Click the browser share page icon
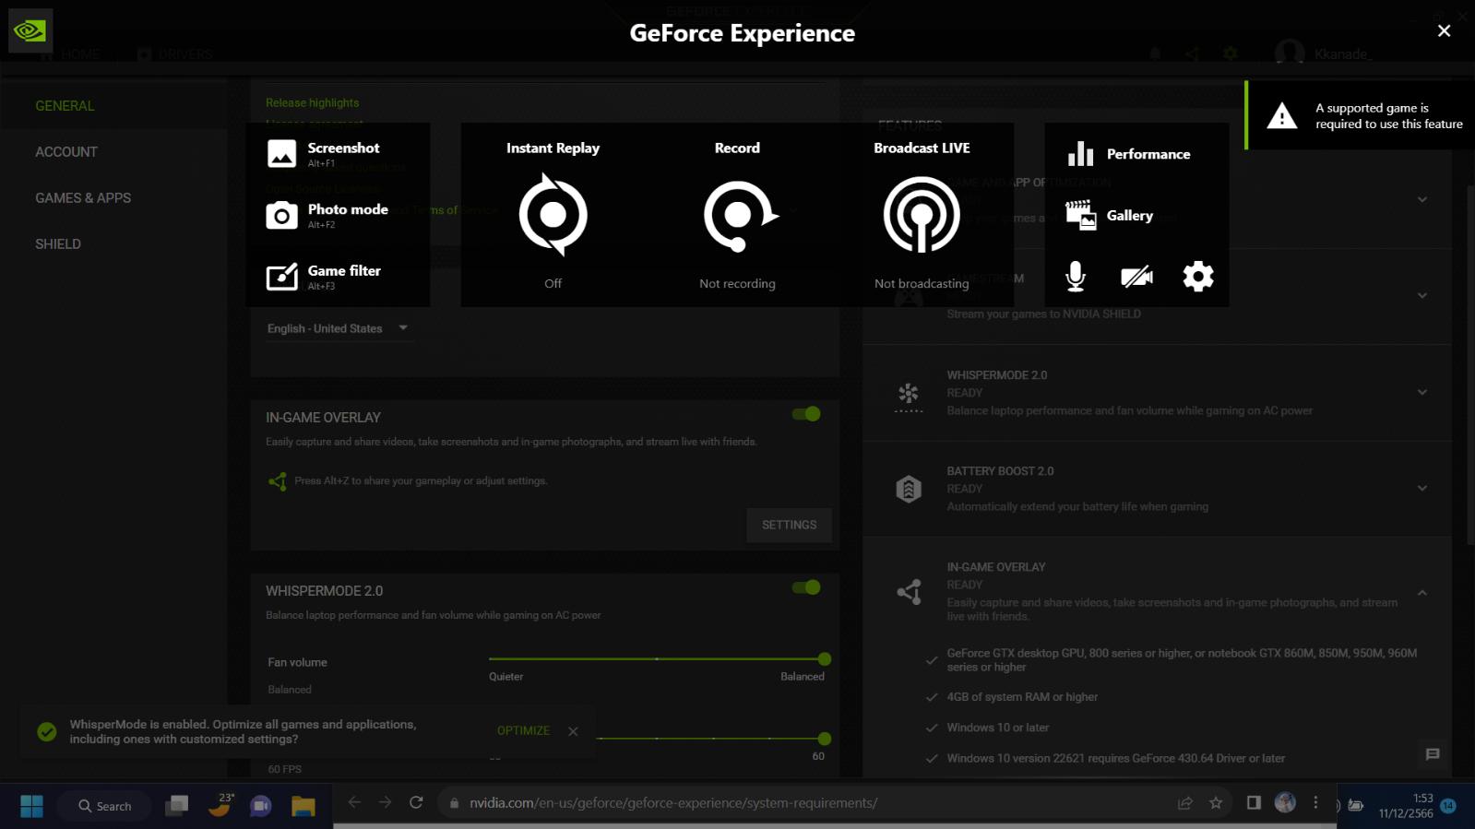 pyautogui.click(x=1185, y=803)
